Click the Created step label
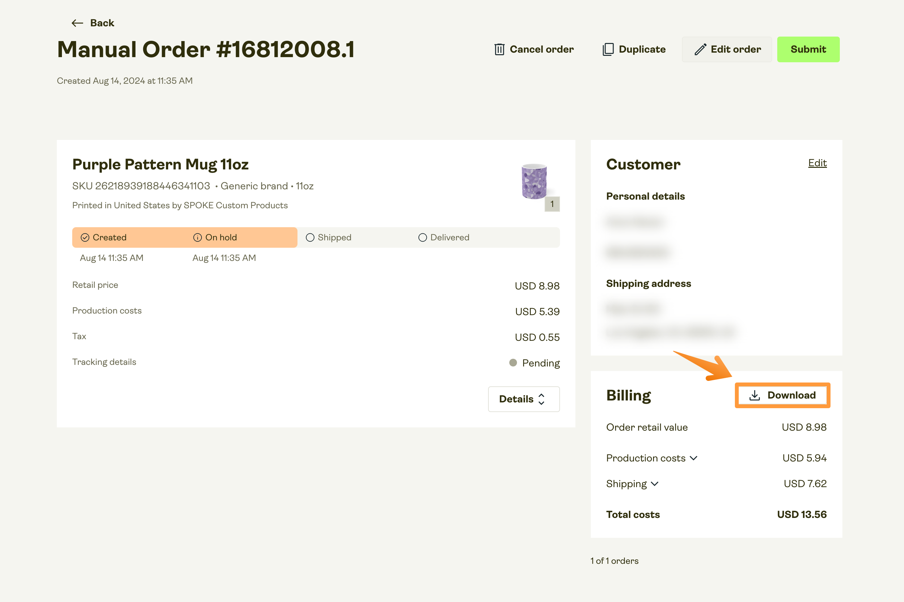The image size is (904, 602). click(x=109, y=238)
